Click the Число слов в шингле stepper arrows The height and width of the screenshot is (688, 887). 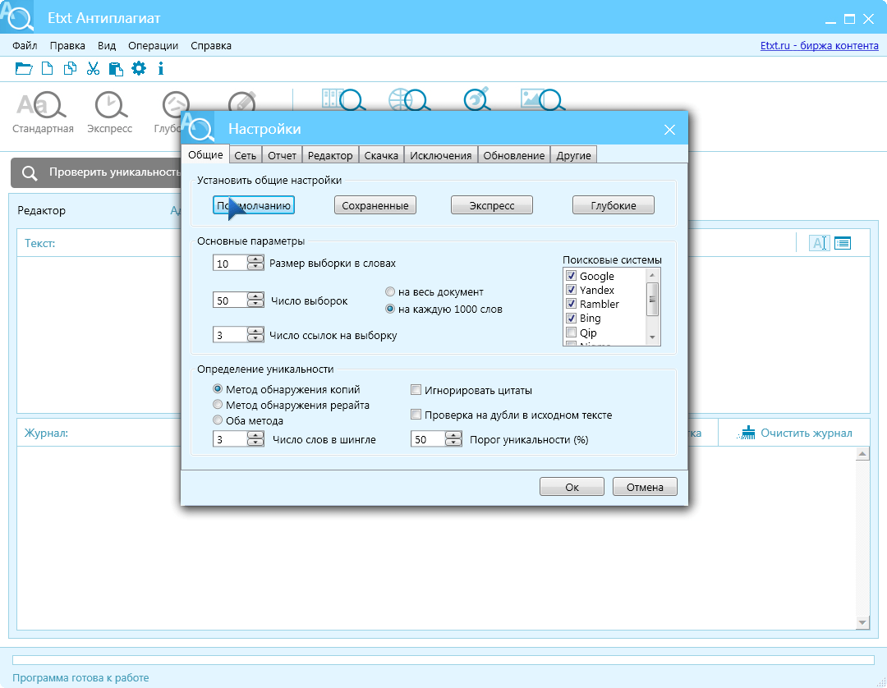pyautogui.click(x=255, y=439)
